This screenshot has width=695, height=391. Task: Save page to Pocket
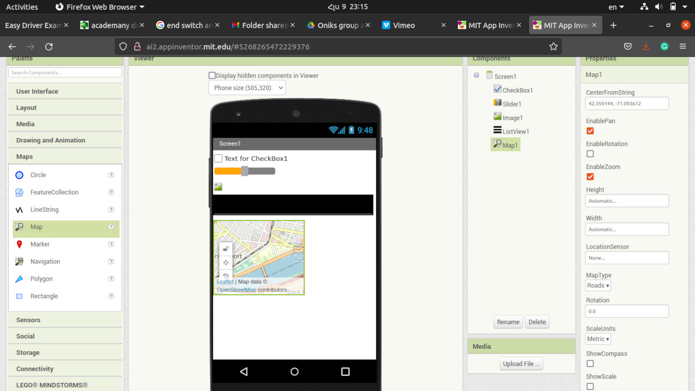tap(628, 47)
